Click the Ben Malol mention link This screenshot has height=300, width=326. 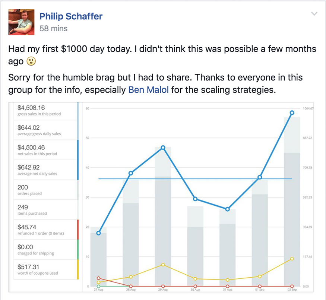pyautogui.click(x=149, y=90)
